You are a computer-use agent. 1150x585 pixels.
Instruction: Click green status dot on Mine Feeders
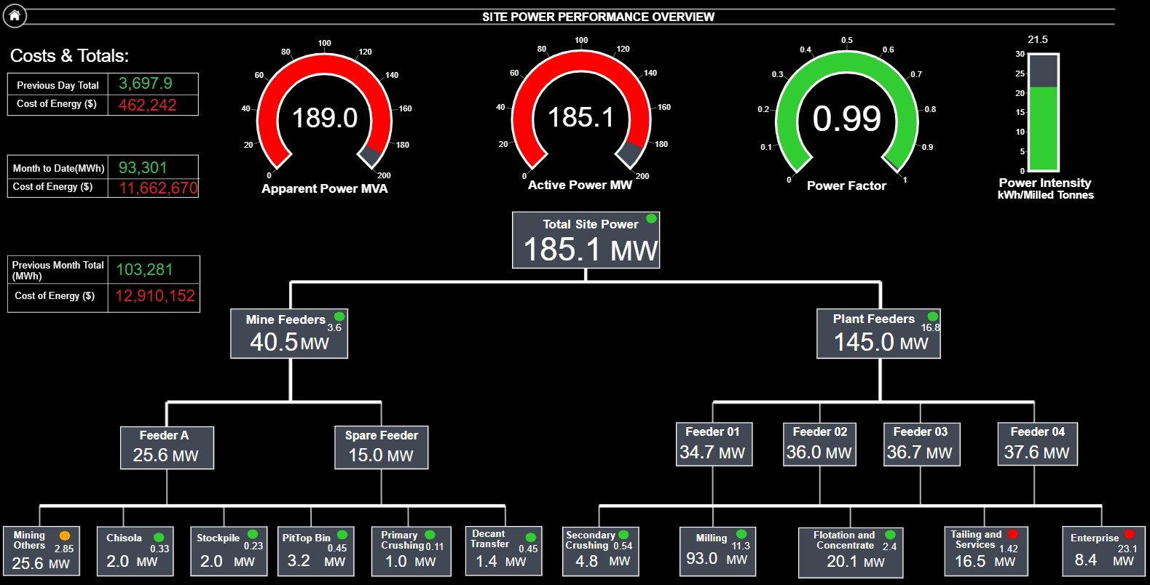(339, 316)
